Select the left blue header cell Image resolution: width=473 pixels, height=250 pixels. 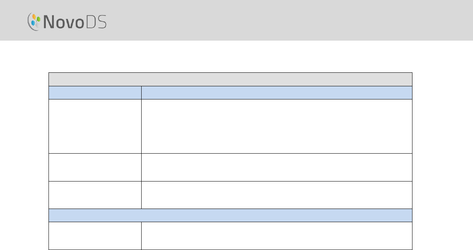[95, 93]
